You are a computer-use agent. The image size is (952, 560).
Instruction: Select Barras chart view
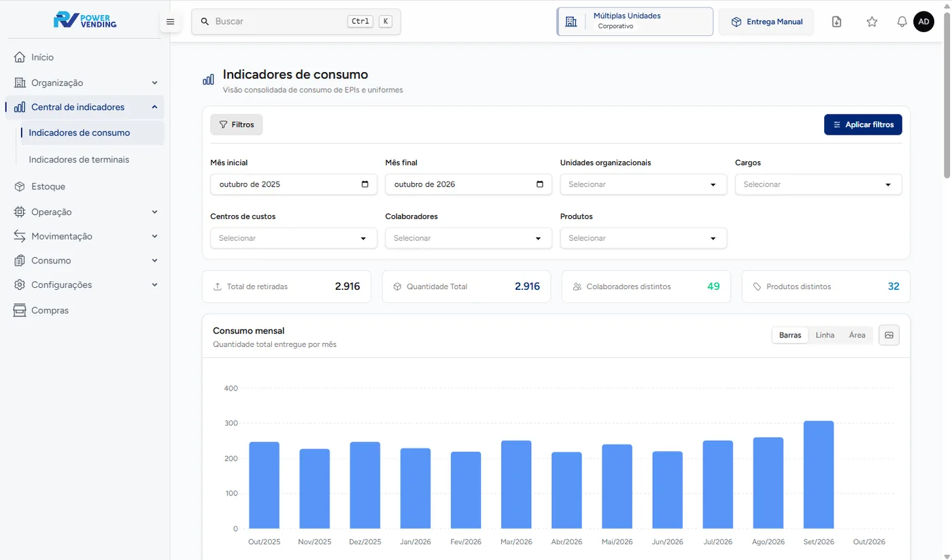790,335
